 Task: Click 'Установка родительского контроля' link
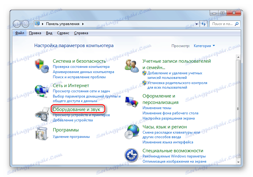click(x=177, y=85)
